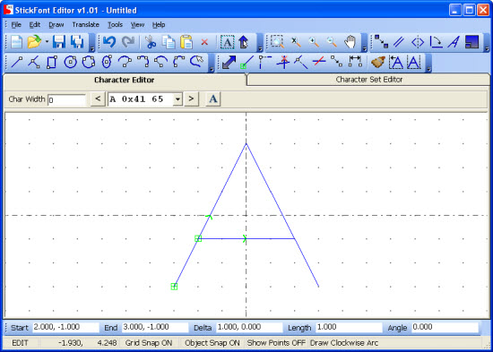This screenshot has height=352, width=493.
Task: Open the File menu
Action: click(x=16, y=25)
